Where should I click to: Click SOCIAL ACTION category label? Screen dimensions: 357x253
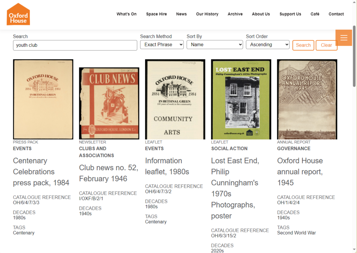pyautogui.click(x=229, y=148)
